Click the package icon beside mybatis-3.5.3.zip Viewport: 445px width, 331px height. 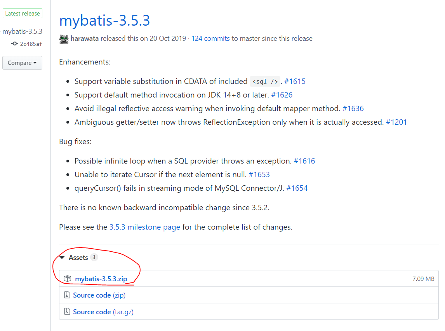tap(67, 279)
